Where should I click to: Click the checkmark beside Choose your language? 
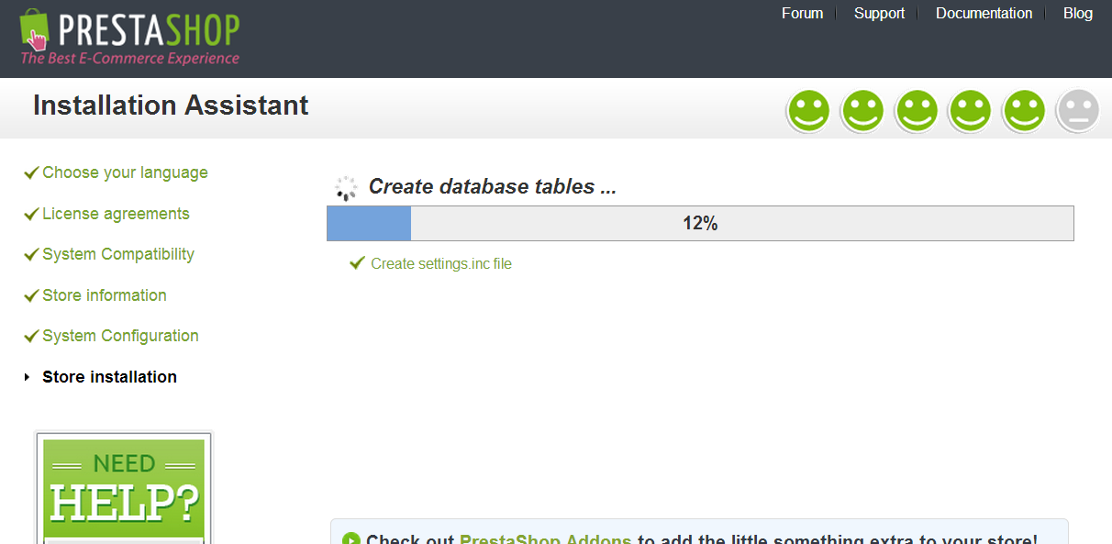click(31, 172)
